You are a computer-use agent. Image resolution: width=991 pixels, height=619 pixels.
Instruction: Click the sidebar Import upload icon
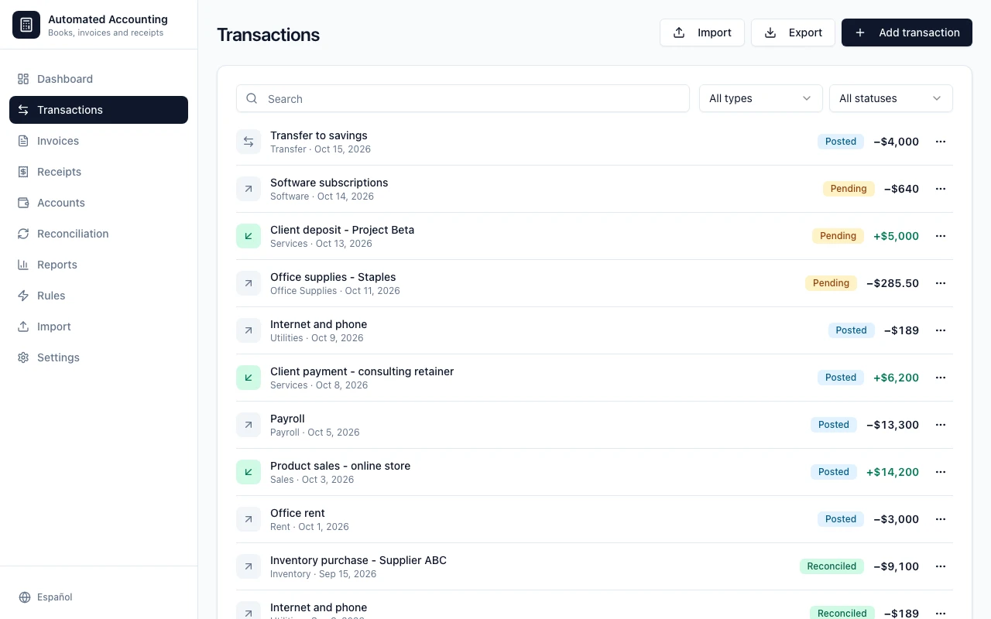pos(23,327)
